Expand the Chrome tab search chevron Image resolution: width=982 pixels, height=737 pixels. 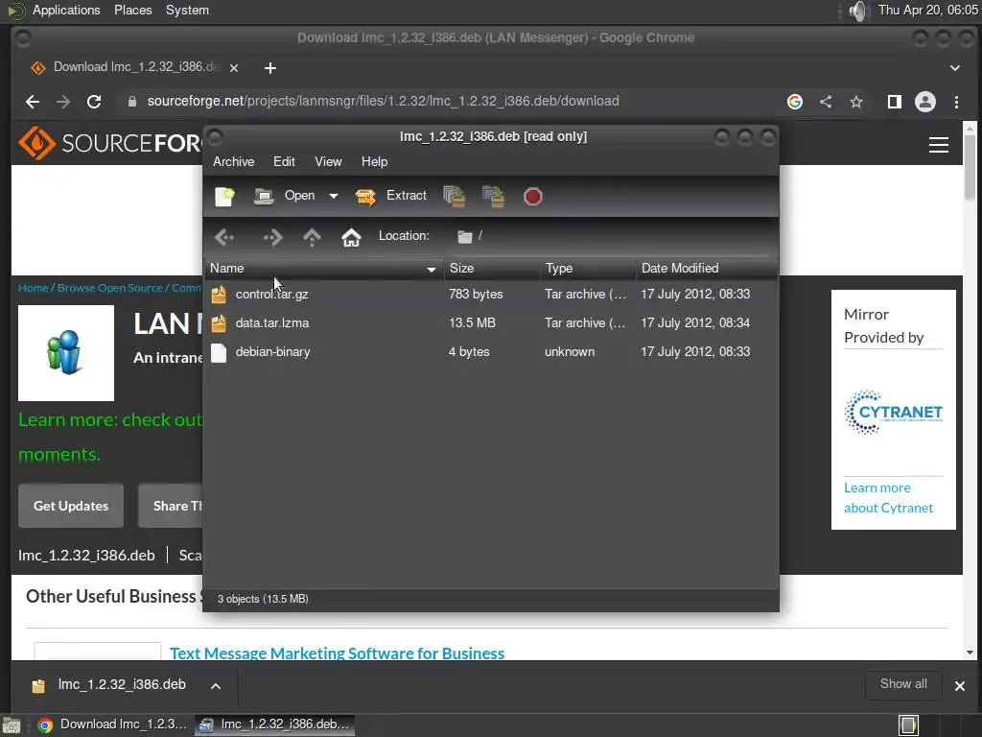[x=955, y=68]
